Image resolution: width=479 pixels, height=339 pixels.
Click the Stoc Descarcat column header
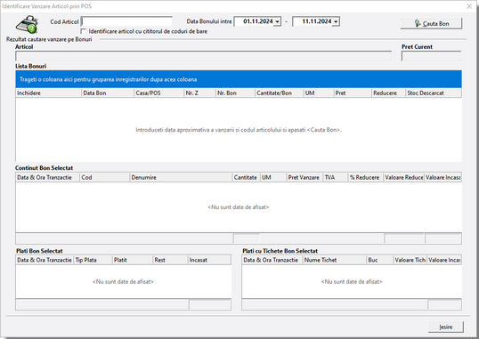434,93
